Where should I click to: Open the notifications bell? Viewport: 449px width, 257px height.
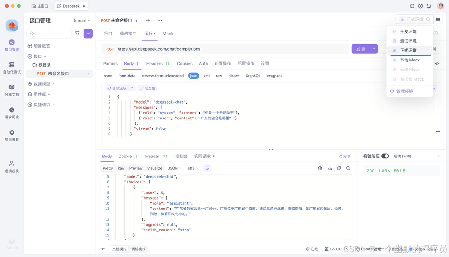429,6
